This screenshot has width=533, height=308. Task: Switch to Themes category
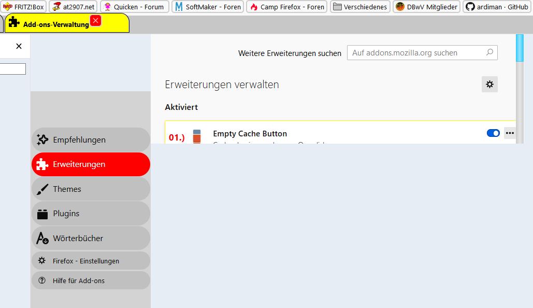point(91,189)
